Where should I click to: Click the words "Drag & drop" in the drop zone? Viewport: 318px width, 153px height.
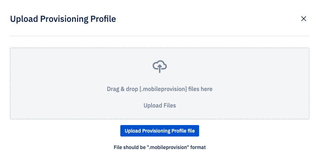123,89
